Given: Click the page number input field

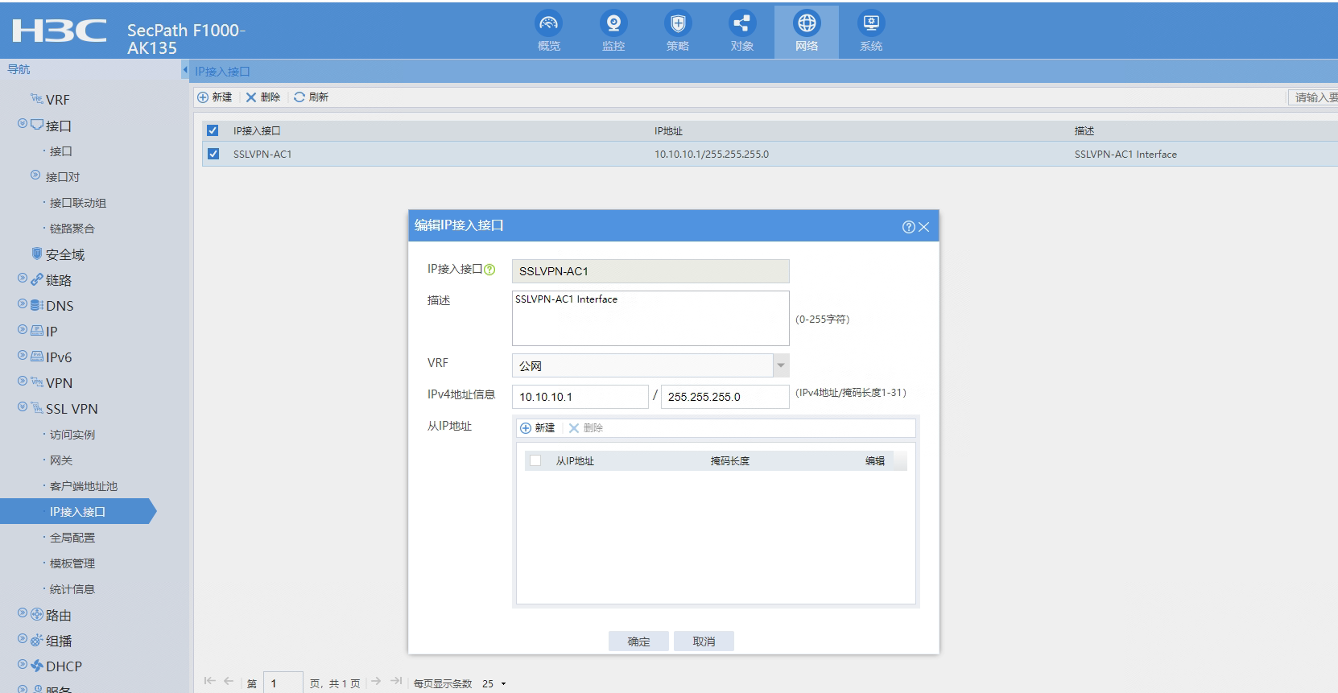Looking at the screenshot, I should (x=283, y=683).
